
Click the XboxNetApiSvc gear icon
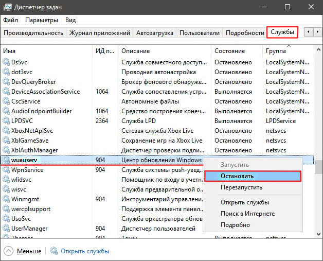click(x=6, y=131)
